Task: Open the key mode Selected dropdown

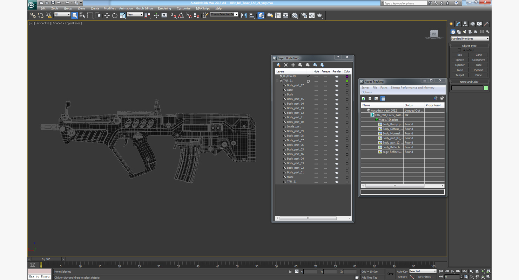Action: (x=423, y=271)
